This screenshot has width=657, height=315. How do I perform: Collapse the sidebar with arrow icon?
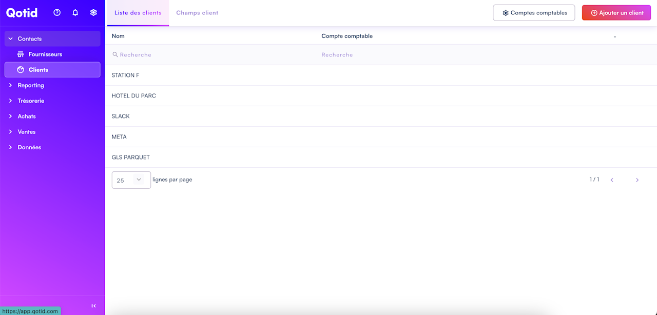click(x=93, y=306)
